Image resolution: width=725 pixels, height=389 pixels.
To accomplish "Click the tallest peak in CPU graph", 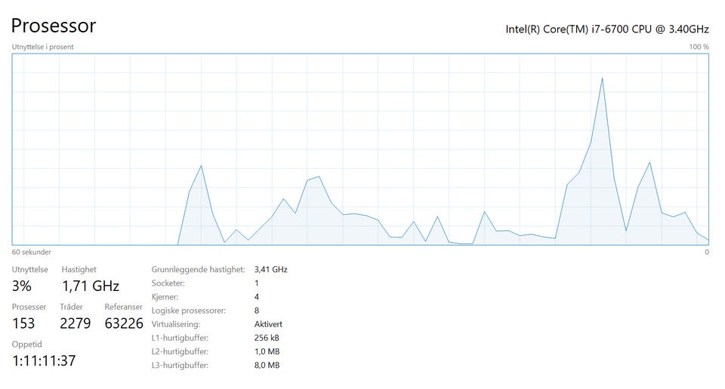I will point(602,79).
